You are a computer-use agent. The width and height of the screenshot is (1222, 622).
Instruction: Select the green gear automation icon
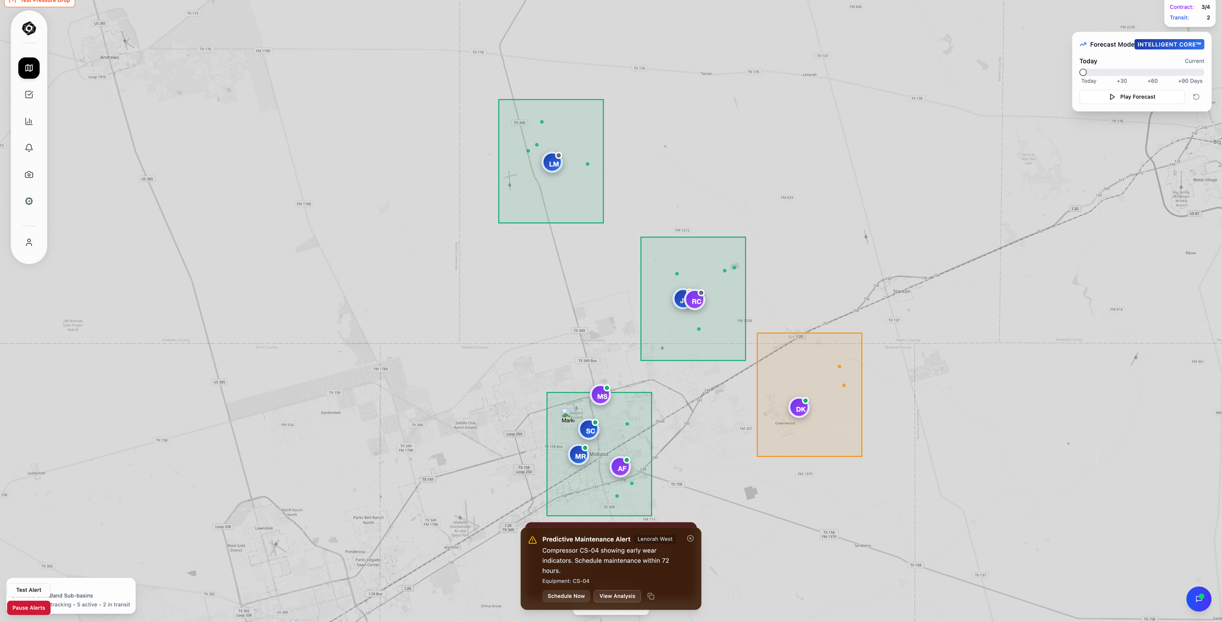(x=28, y=201)
